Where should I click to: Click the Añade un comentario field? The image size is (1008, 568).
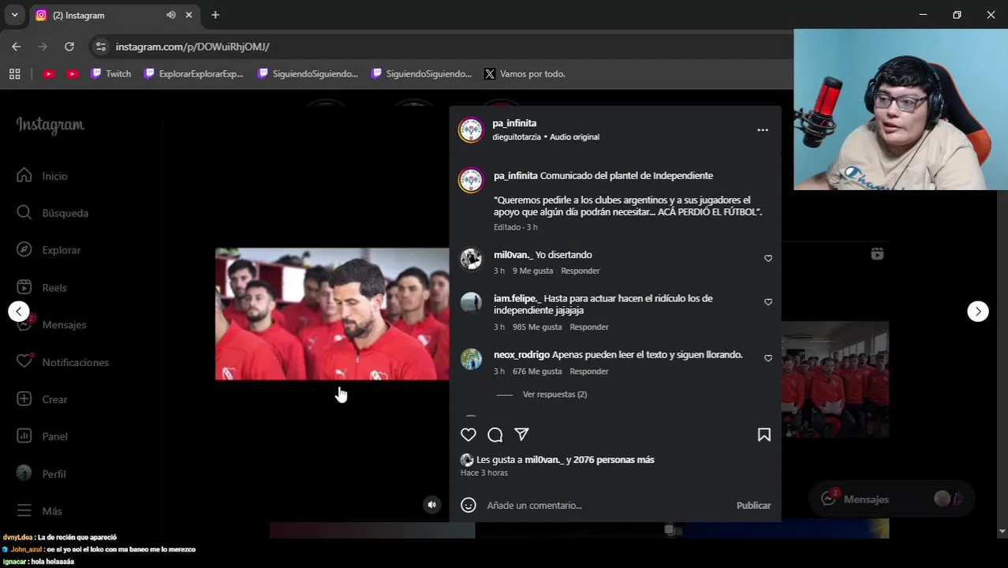607,505
